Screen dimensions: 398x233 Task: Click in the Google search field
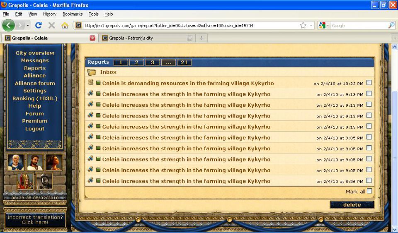(359, 26)
